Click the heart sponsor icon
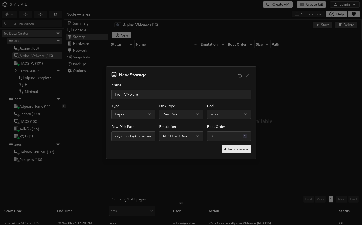Screen dimensions: 362x225 354,14
